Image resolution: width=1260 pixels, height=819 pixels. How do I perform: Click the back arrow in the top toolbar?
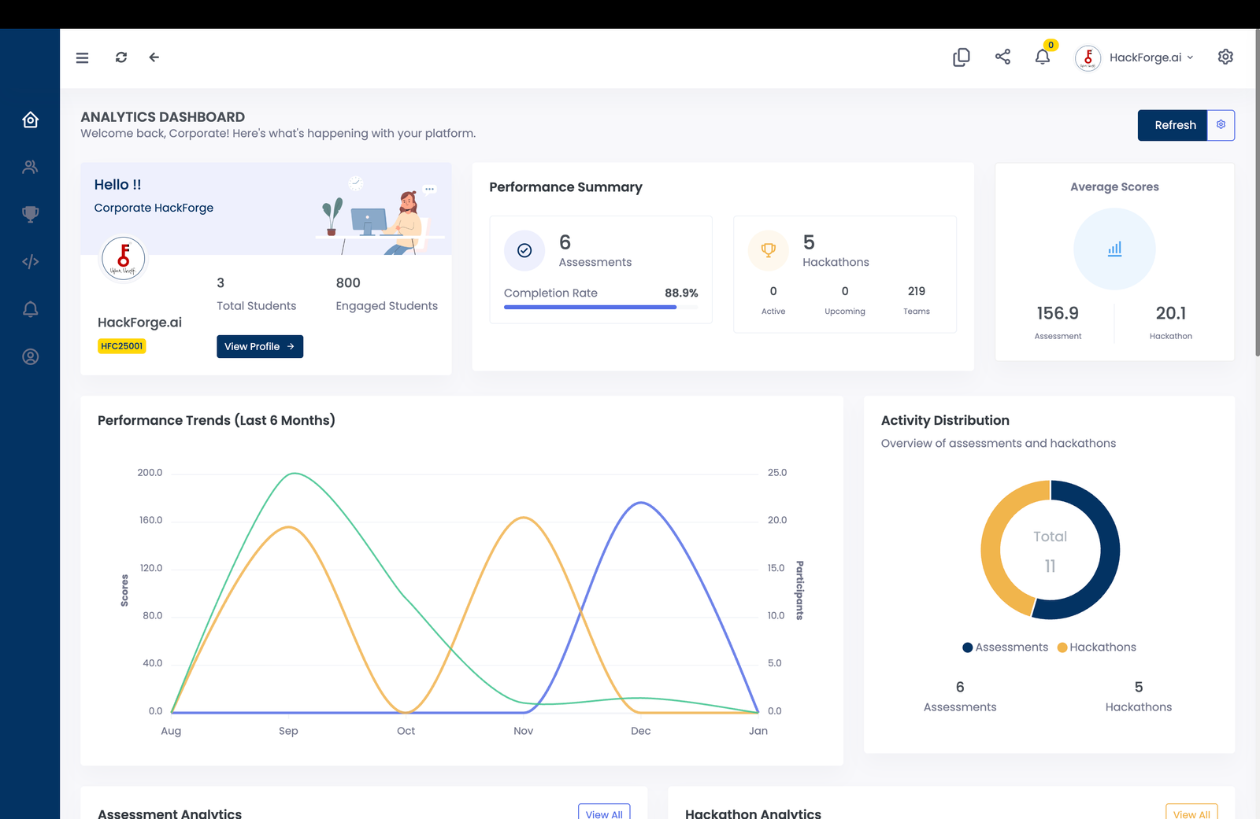(154, 57)
